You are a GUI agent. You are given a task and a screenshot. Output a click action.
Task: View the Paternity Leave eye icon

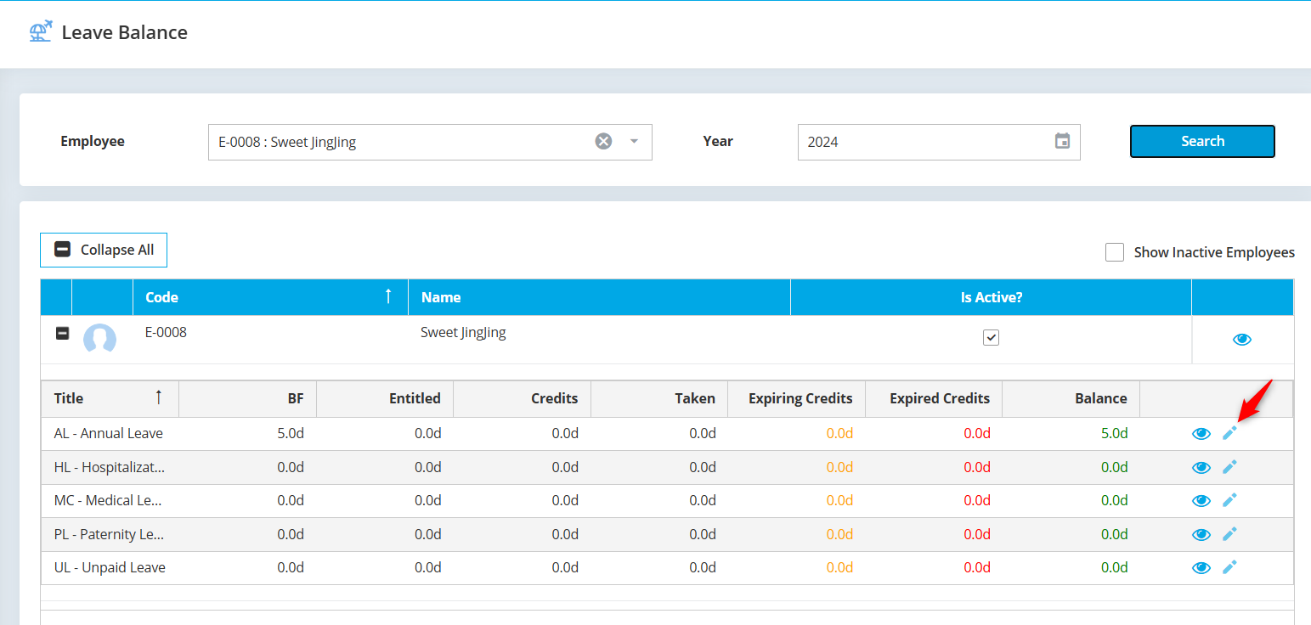tap(1201, 534)
